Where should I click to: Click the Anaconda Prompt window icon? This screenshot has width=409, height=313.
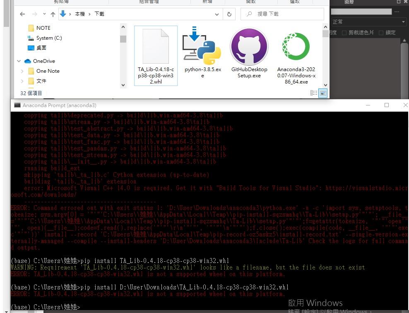[17, 105]
